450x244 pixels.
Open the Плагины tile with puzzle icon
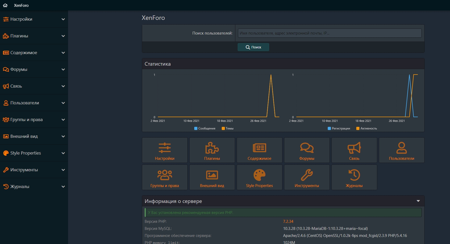point(212,150)
